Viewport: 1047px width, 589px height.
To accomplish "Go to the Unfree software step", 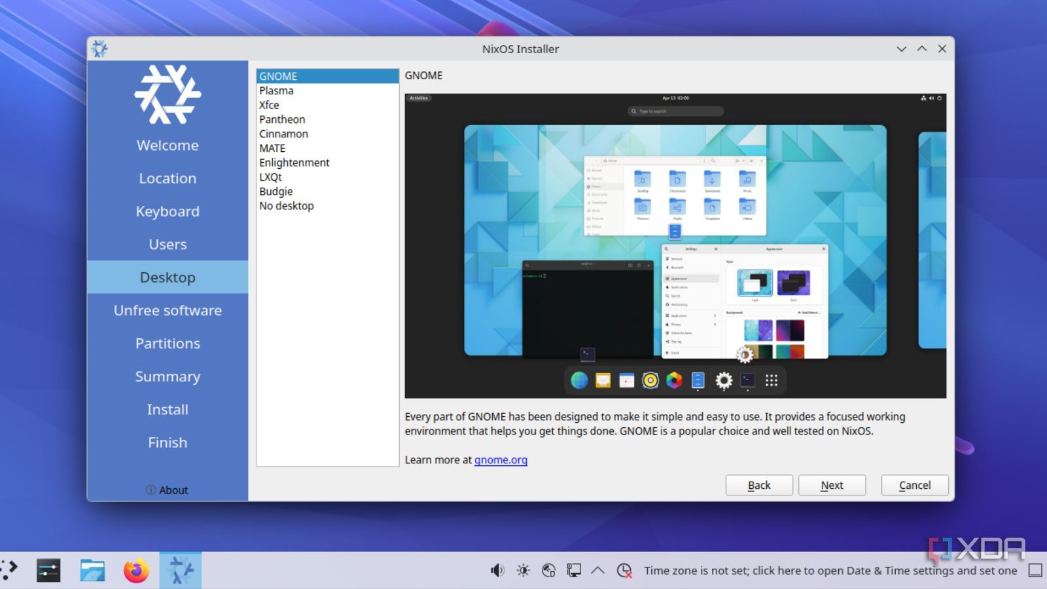I will click(x=168, y=310).
